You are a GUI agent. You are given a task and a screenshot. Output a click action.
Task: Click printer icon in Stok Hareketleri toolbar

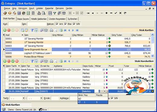(x=51, y=61)
